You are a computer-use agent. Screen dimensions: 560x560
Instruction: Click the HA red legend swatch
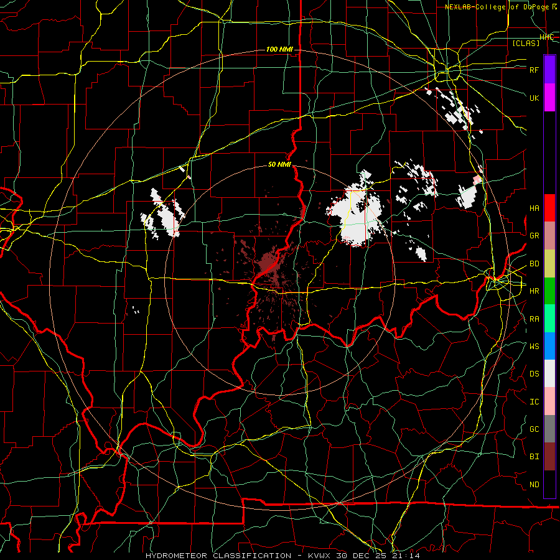[x=549, y=208]
